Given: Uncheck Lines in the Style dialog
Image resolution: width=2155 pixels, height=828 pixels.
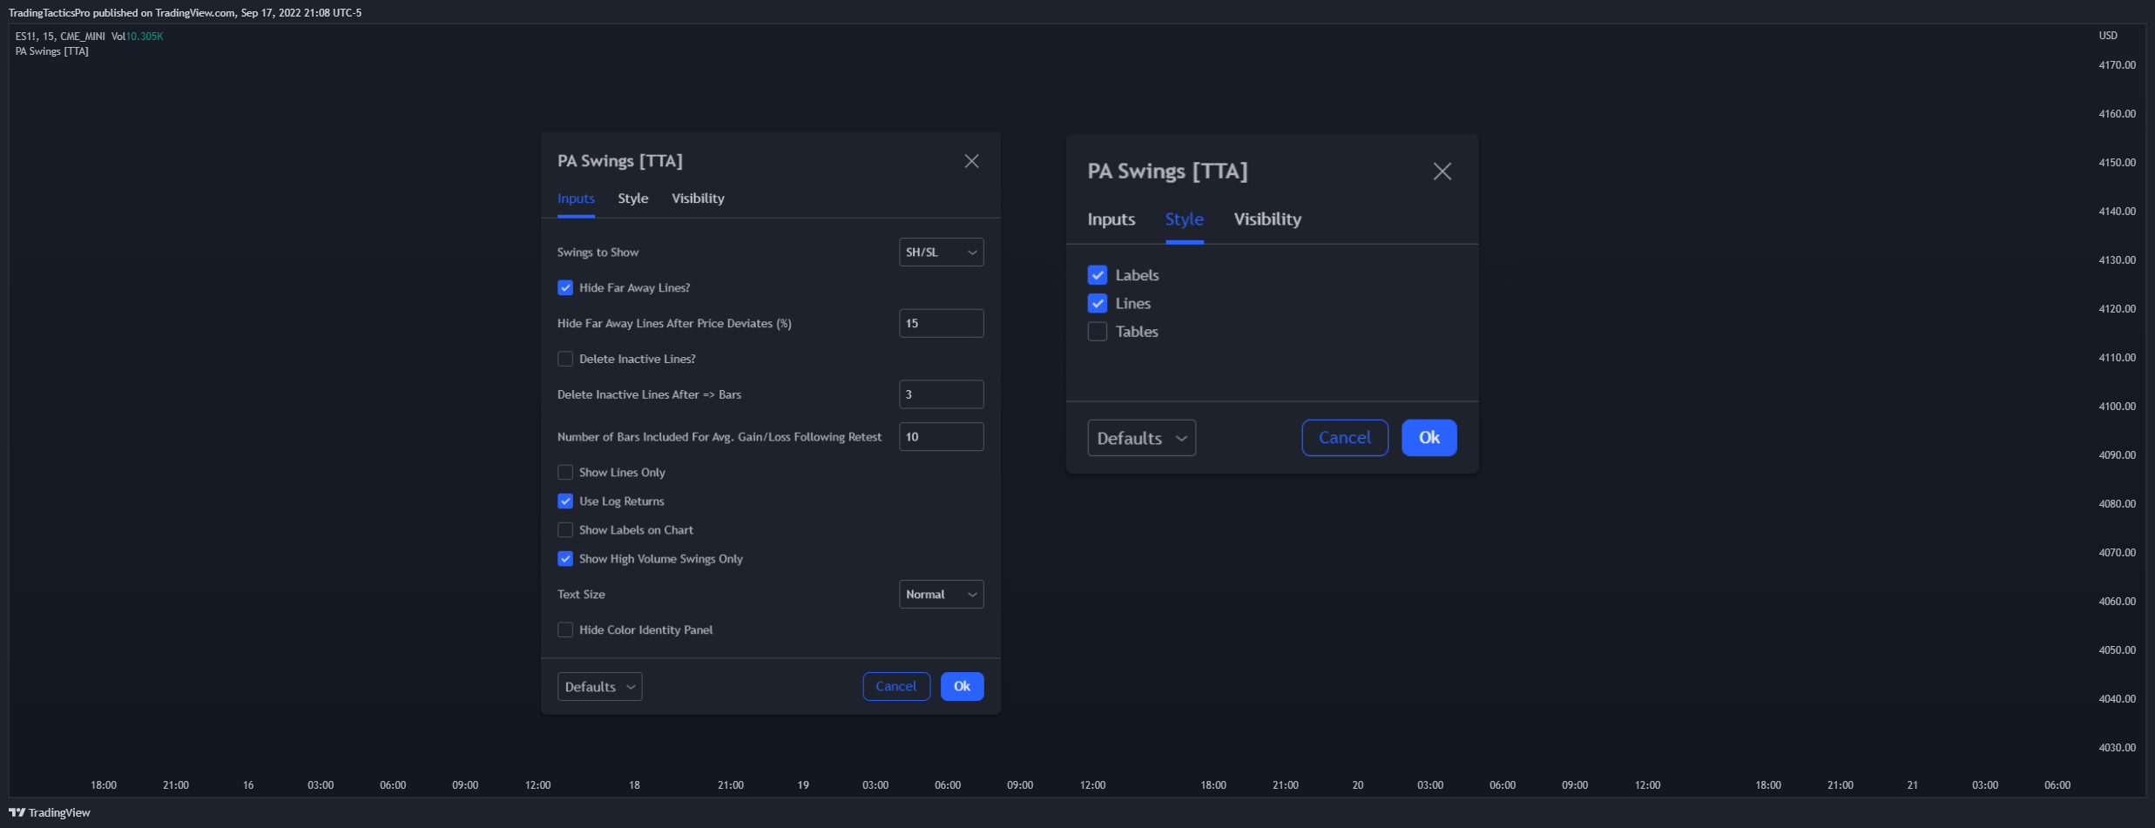Looking at the screenshot, I should pos(1098,303).
